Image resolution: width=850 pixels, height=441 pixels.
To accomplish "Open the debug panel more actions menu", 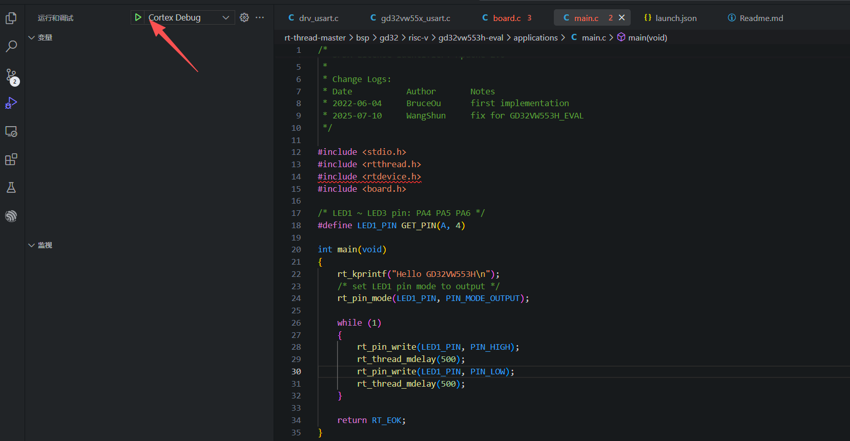I will [x=260, y=17].
